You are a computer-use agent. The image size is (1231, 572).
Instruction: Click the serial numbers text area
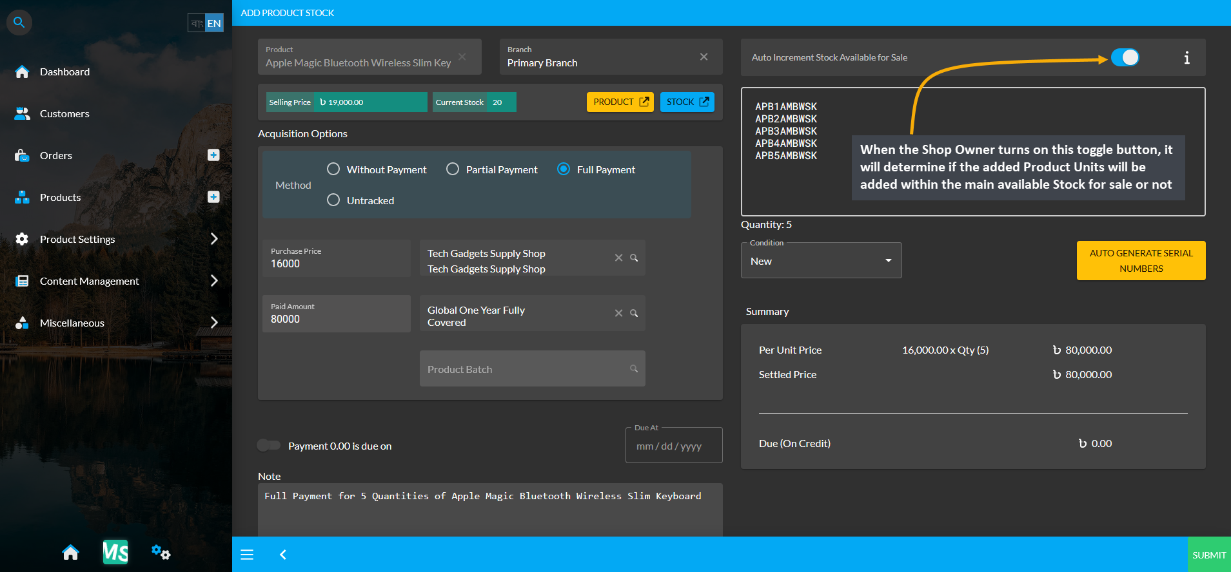[973, 151]
